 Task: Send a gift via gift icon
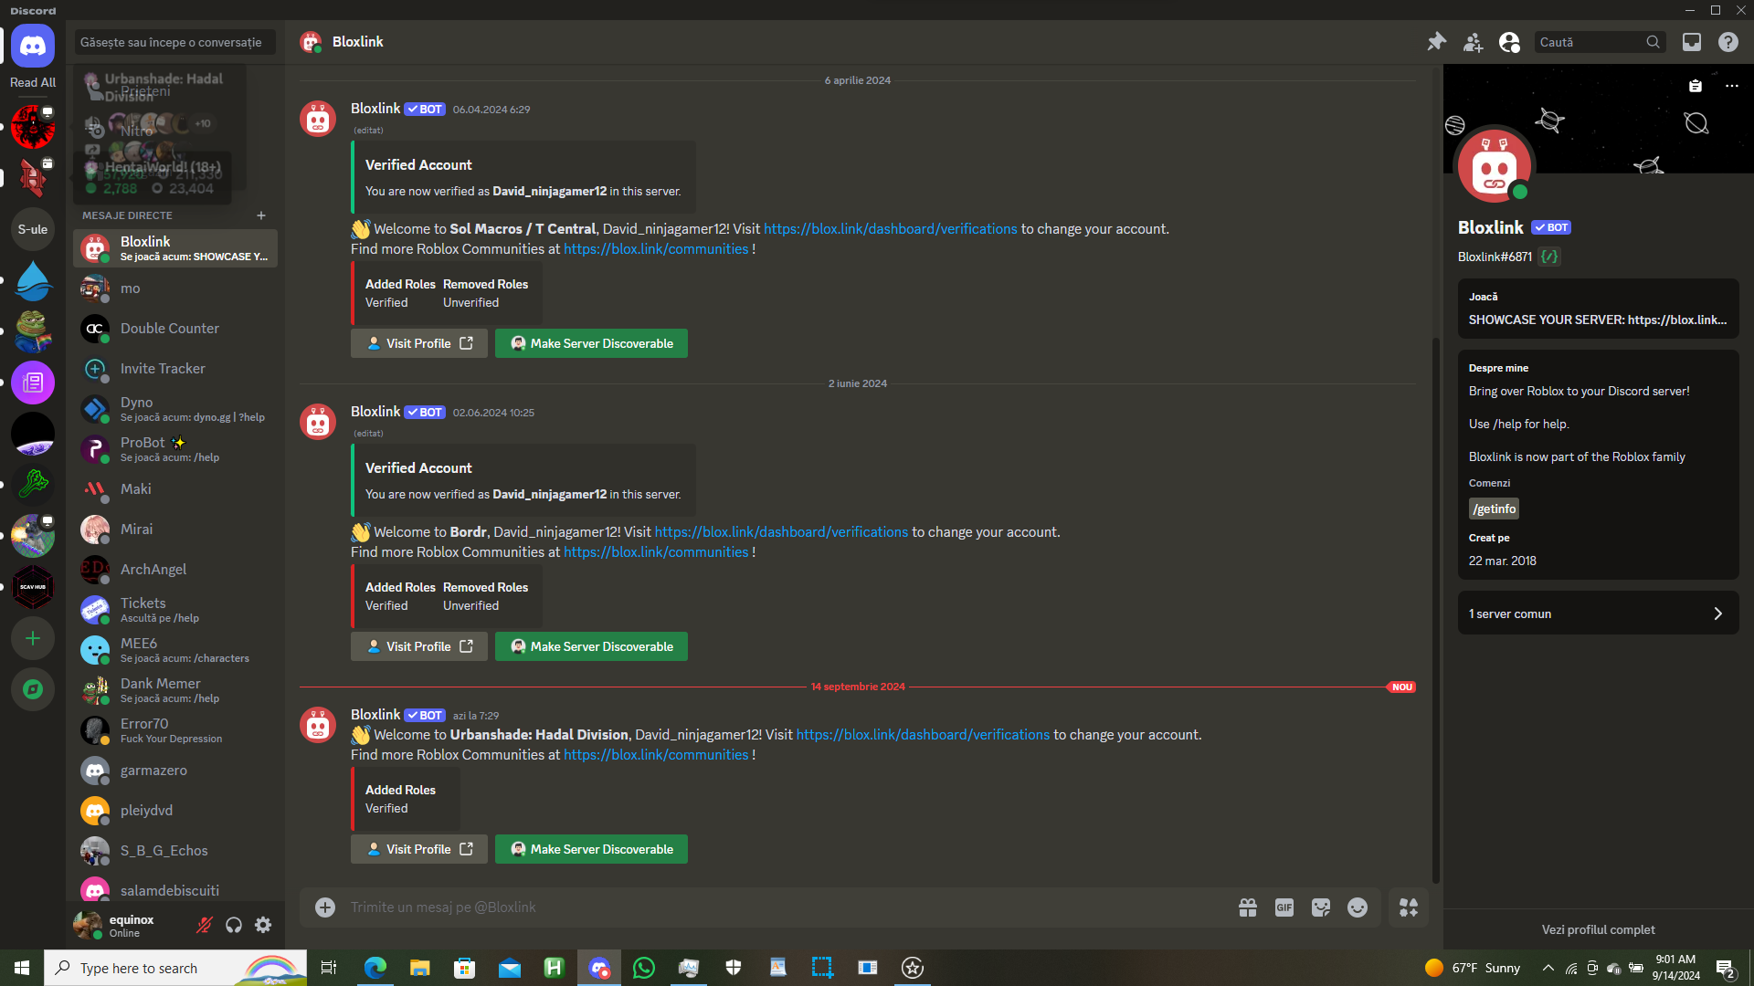pyautogui.click(x=1247, y=907)
